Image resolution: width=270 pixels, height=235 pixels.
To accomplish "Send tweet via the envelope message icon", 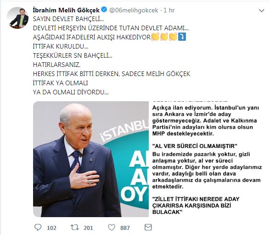I will pos(148,227).
